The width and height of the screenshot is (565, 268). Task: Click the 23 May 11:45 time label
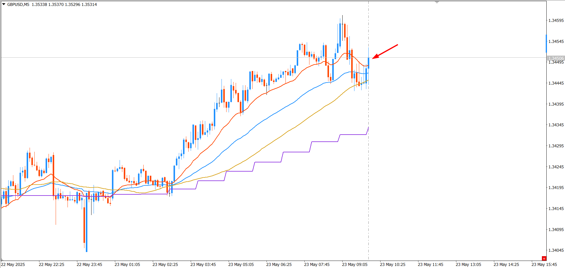(430, 264)
